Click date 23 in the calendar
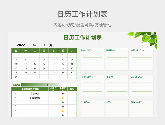 (x=72, y=68)
